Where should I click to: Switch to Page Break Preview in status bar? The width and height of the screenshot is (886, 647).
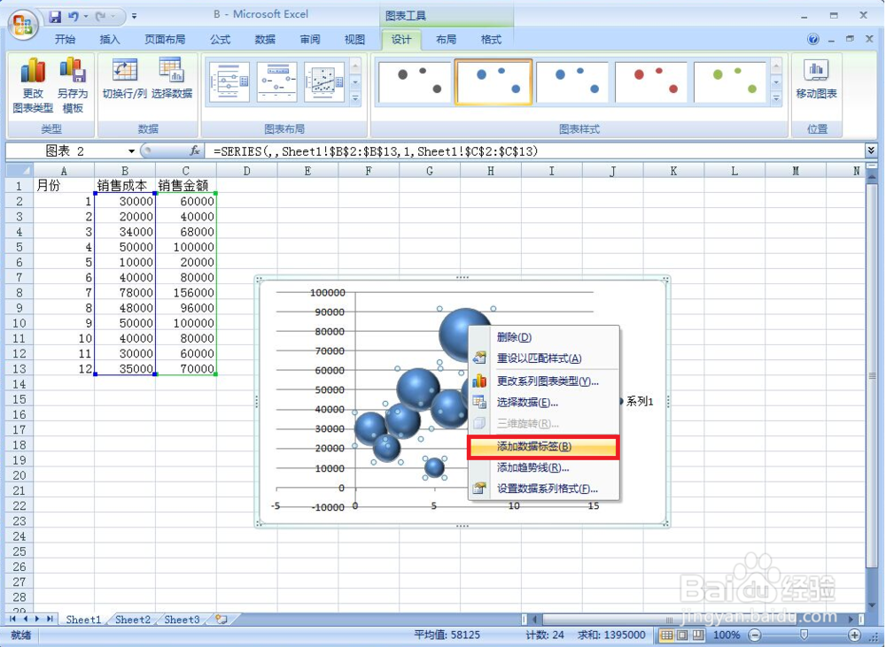698,635
